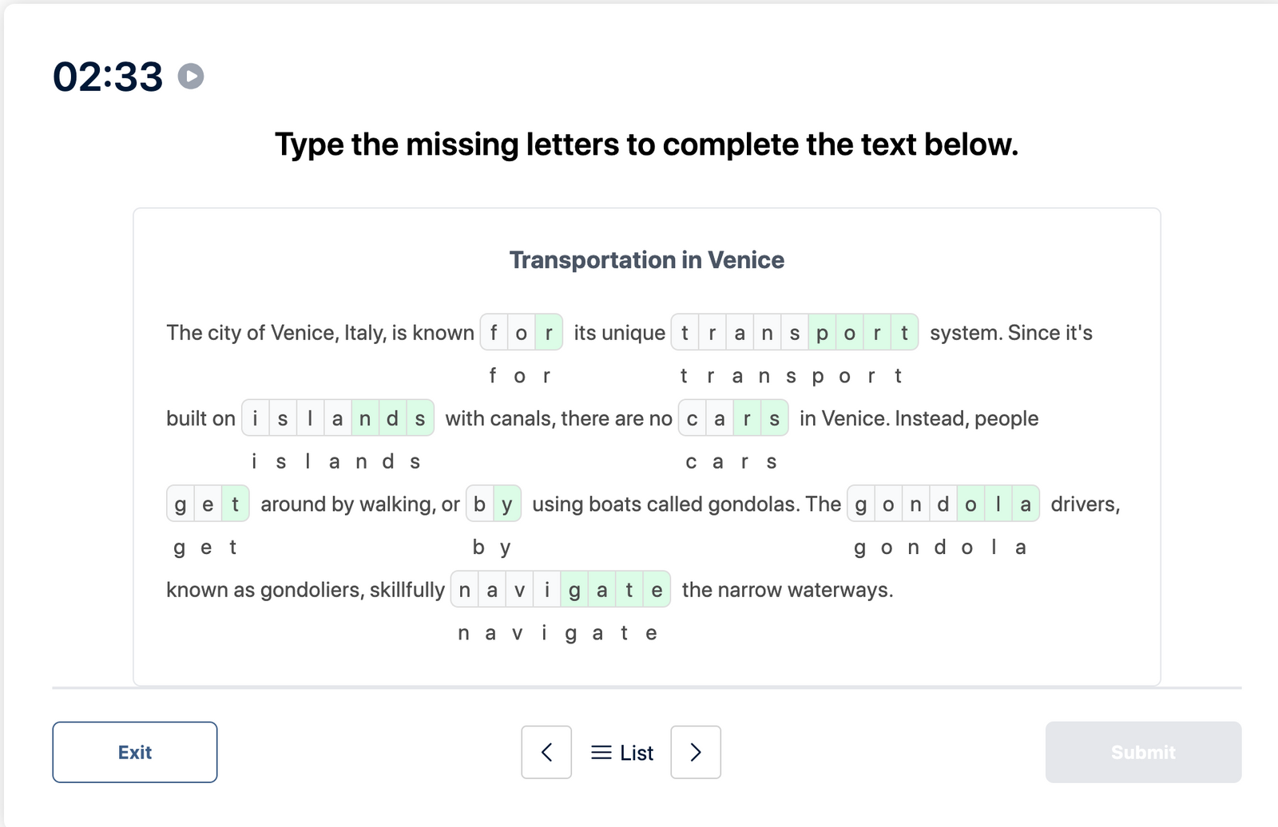
Task: Click the Exit button
Action: pos(134,751)
